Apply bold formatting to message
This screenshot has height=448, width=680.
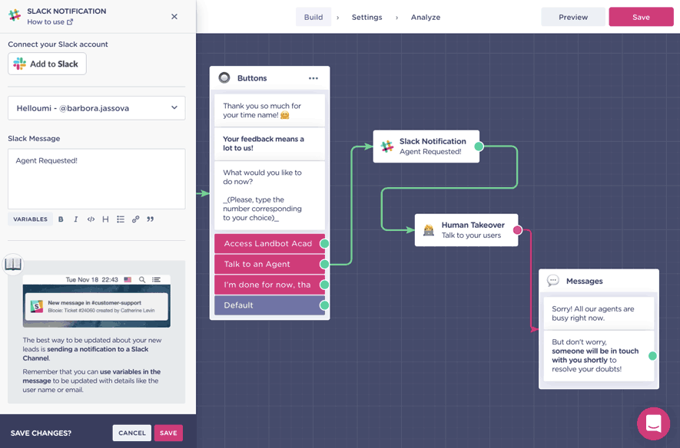(61, 219)
